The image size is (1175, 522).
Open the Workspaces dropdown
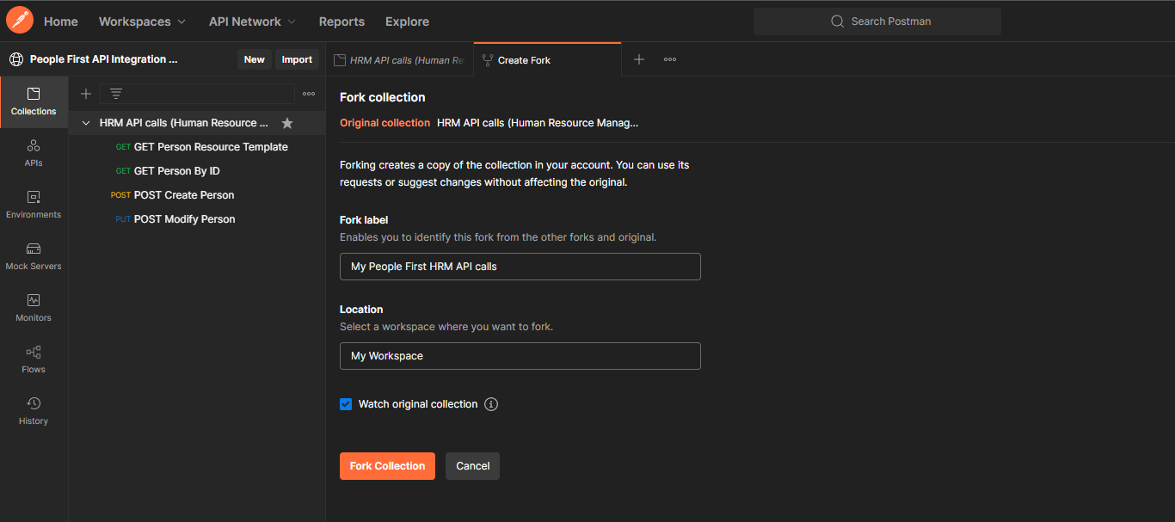(142, 21)
